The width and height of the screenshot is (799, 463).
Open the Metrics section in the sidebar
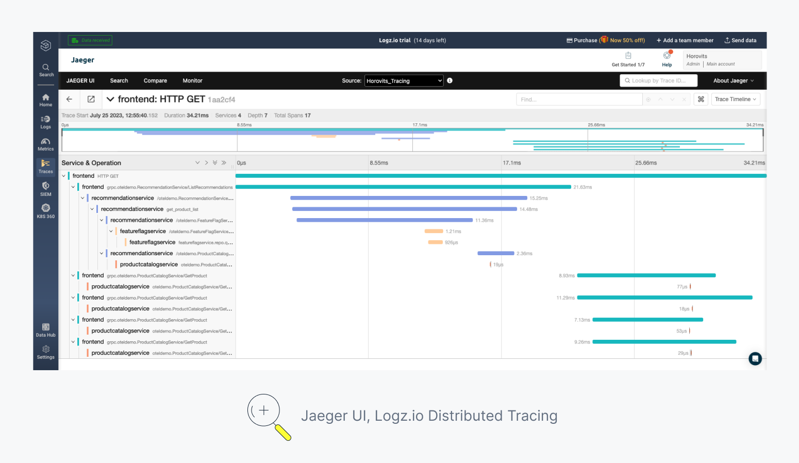[x=45, y=143]
